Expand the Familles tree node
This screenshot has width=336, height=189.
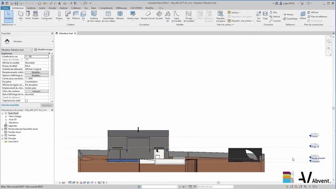(x=3, y=135)
